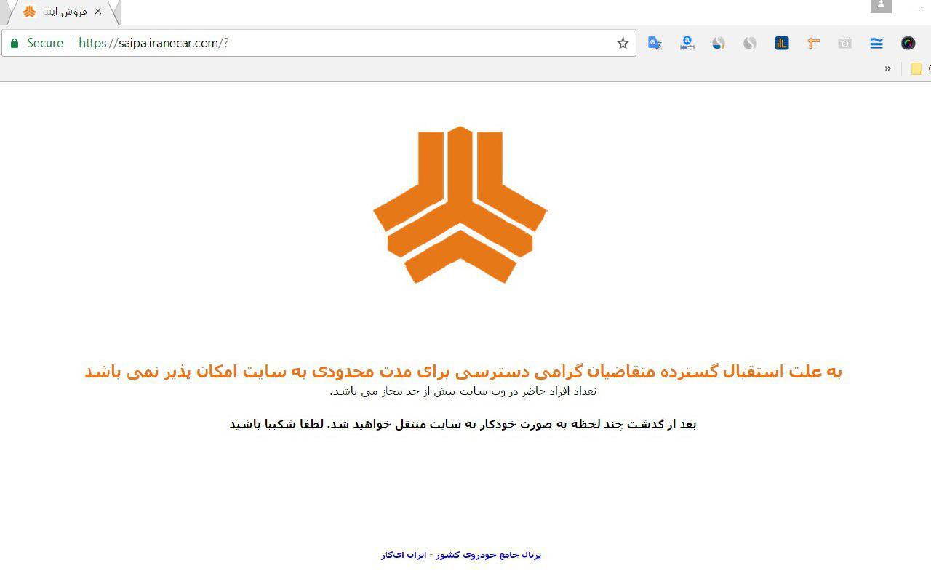
Task: Click the large orange Saipa logo
Action: (460, 205)
